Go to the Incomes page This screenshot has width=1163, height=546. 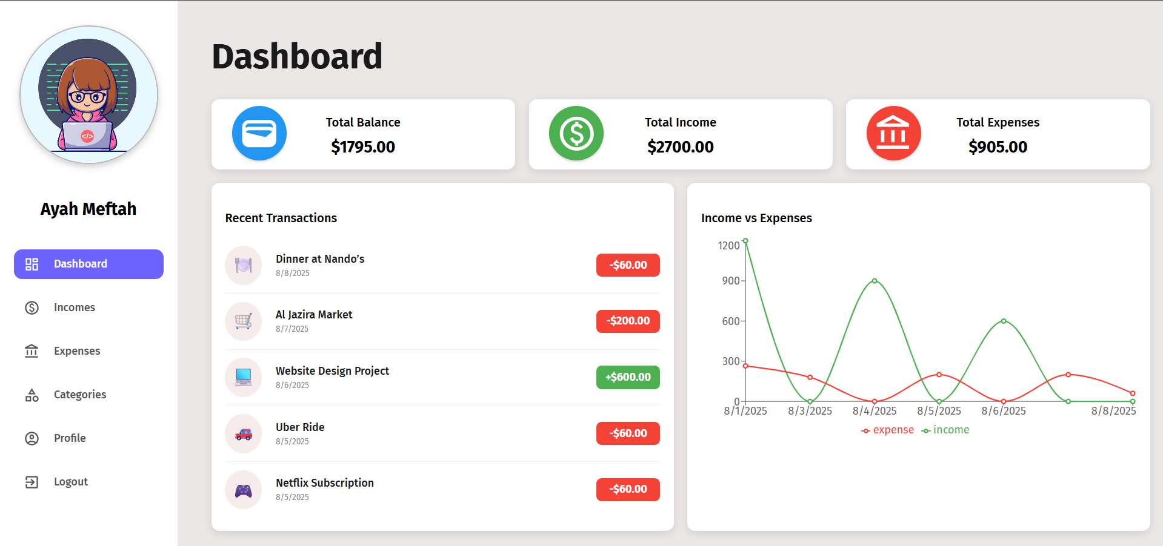tap(74, 308)
